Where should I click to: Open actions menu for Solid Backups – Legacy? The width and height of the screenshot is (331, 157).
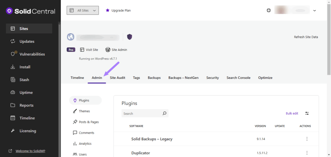coord(307,139)
